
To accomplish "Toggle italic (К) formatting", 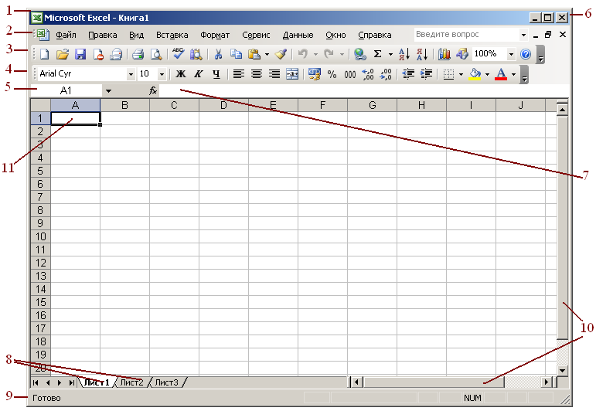I will (198, 74).
